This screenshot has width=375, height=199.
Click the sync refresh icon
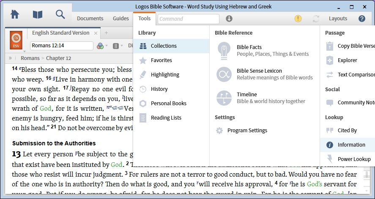315,19
